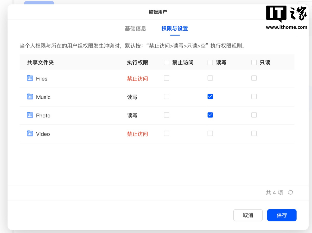Image resolution: width=312 pixels, height=233 pixels.
Task: Uncheck 读写 for the Photo folder
Action: click(x=210, y=115)
